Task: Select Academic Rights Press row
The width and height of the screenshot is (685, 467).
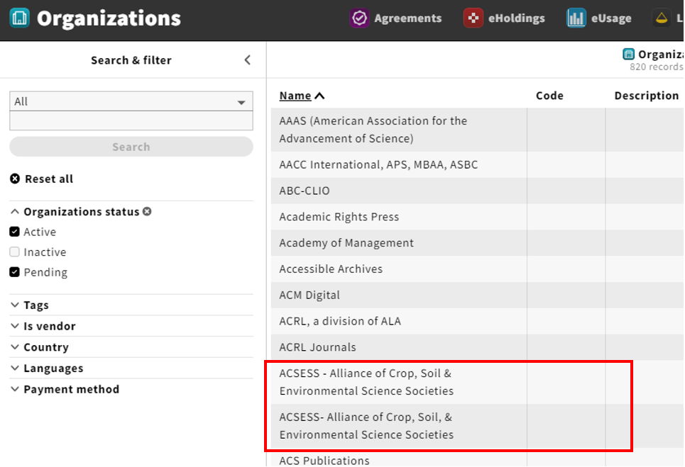Action: click(477, 217)
